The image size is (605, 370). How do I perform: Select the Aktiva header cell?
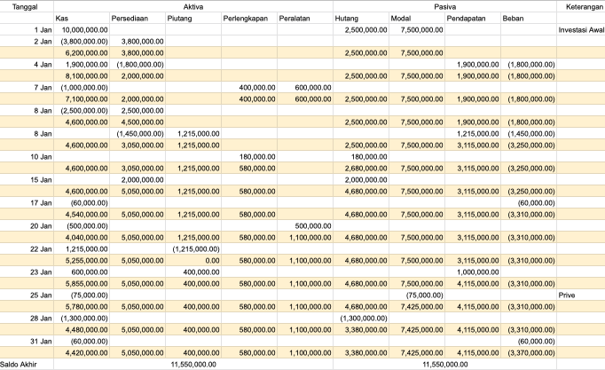[x=192, y=6]
